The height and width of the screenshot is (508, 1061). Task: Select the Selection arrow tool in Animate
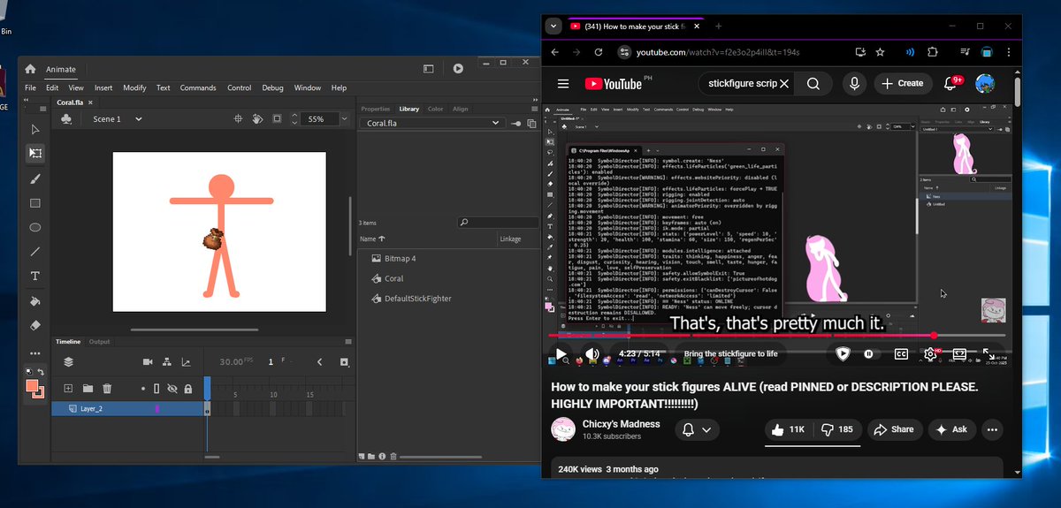pos(35,129)
